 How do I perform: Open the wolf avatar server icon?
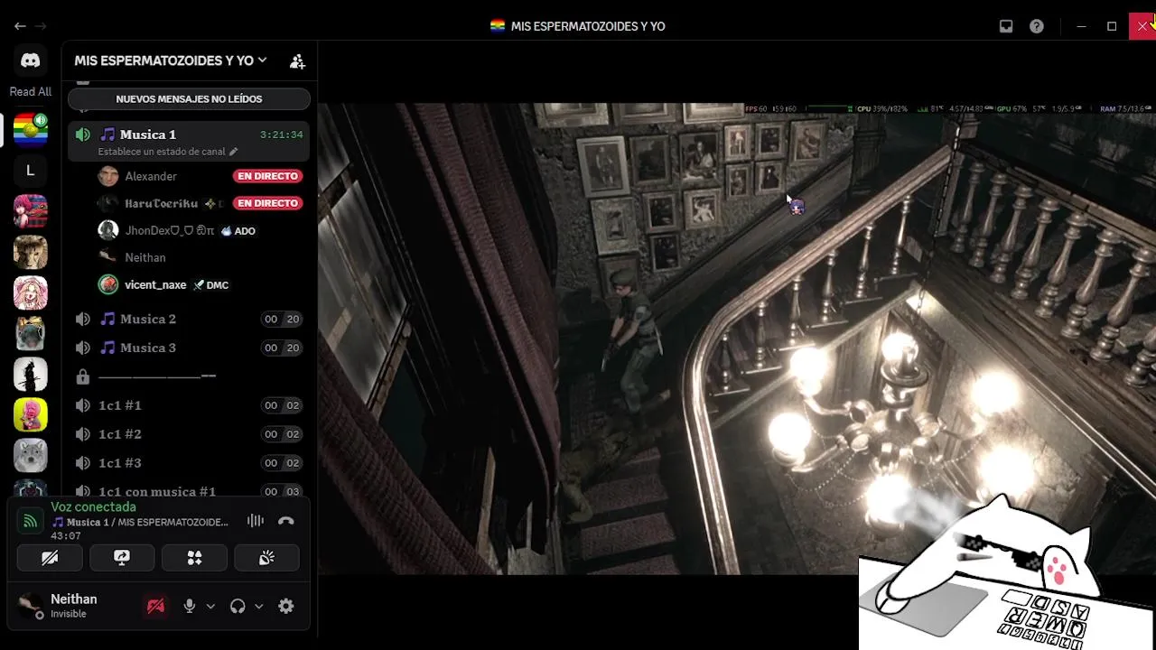point(30,455)
